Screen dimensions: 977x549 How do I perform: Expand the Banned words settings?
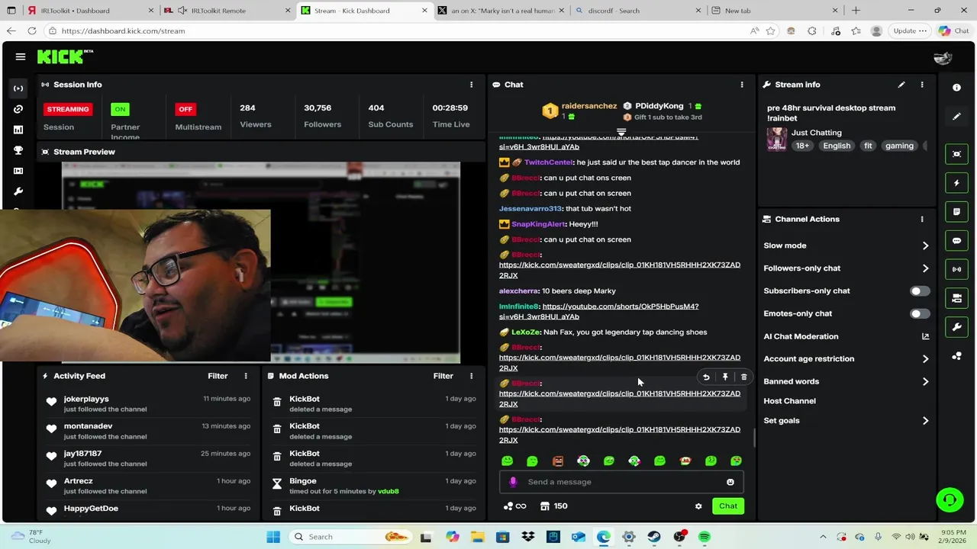pyautogui.click(x=846, y=381)
